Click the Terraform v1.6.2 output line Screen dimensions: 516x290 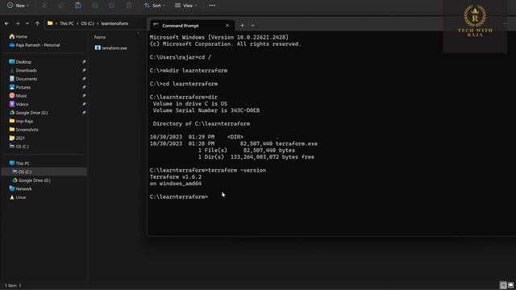[176, 177]
